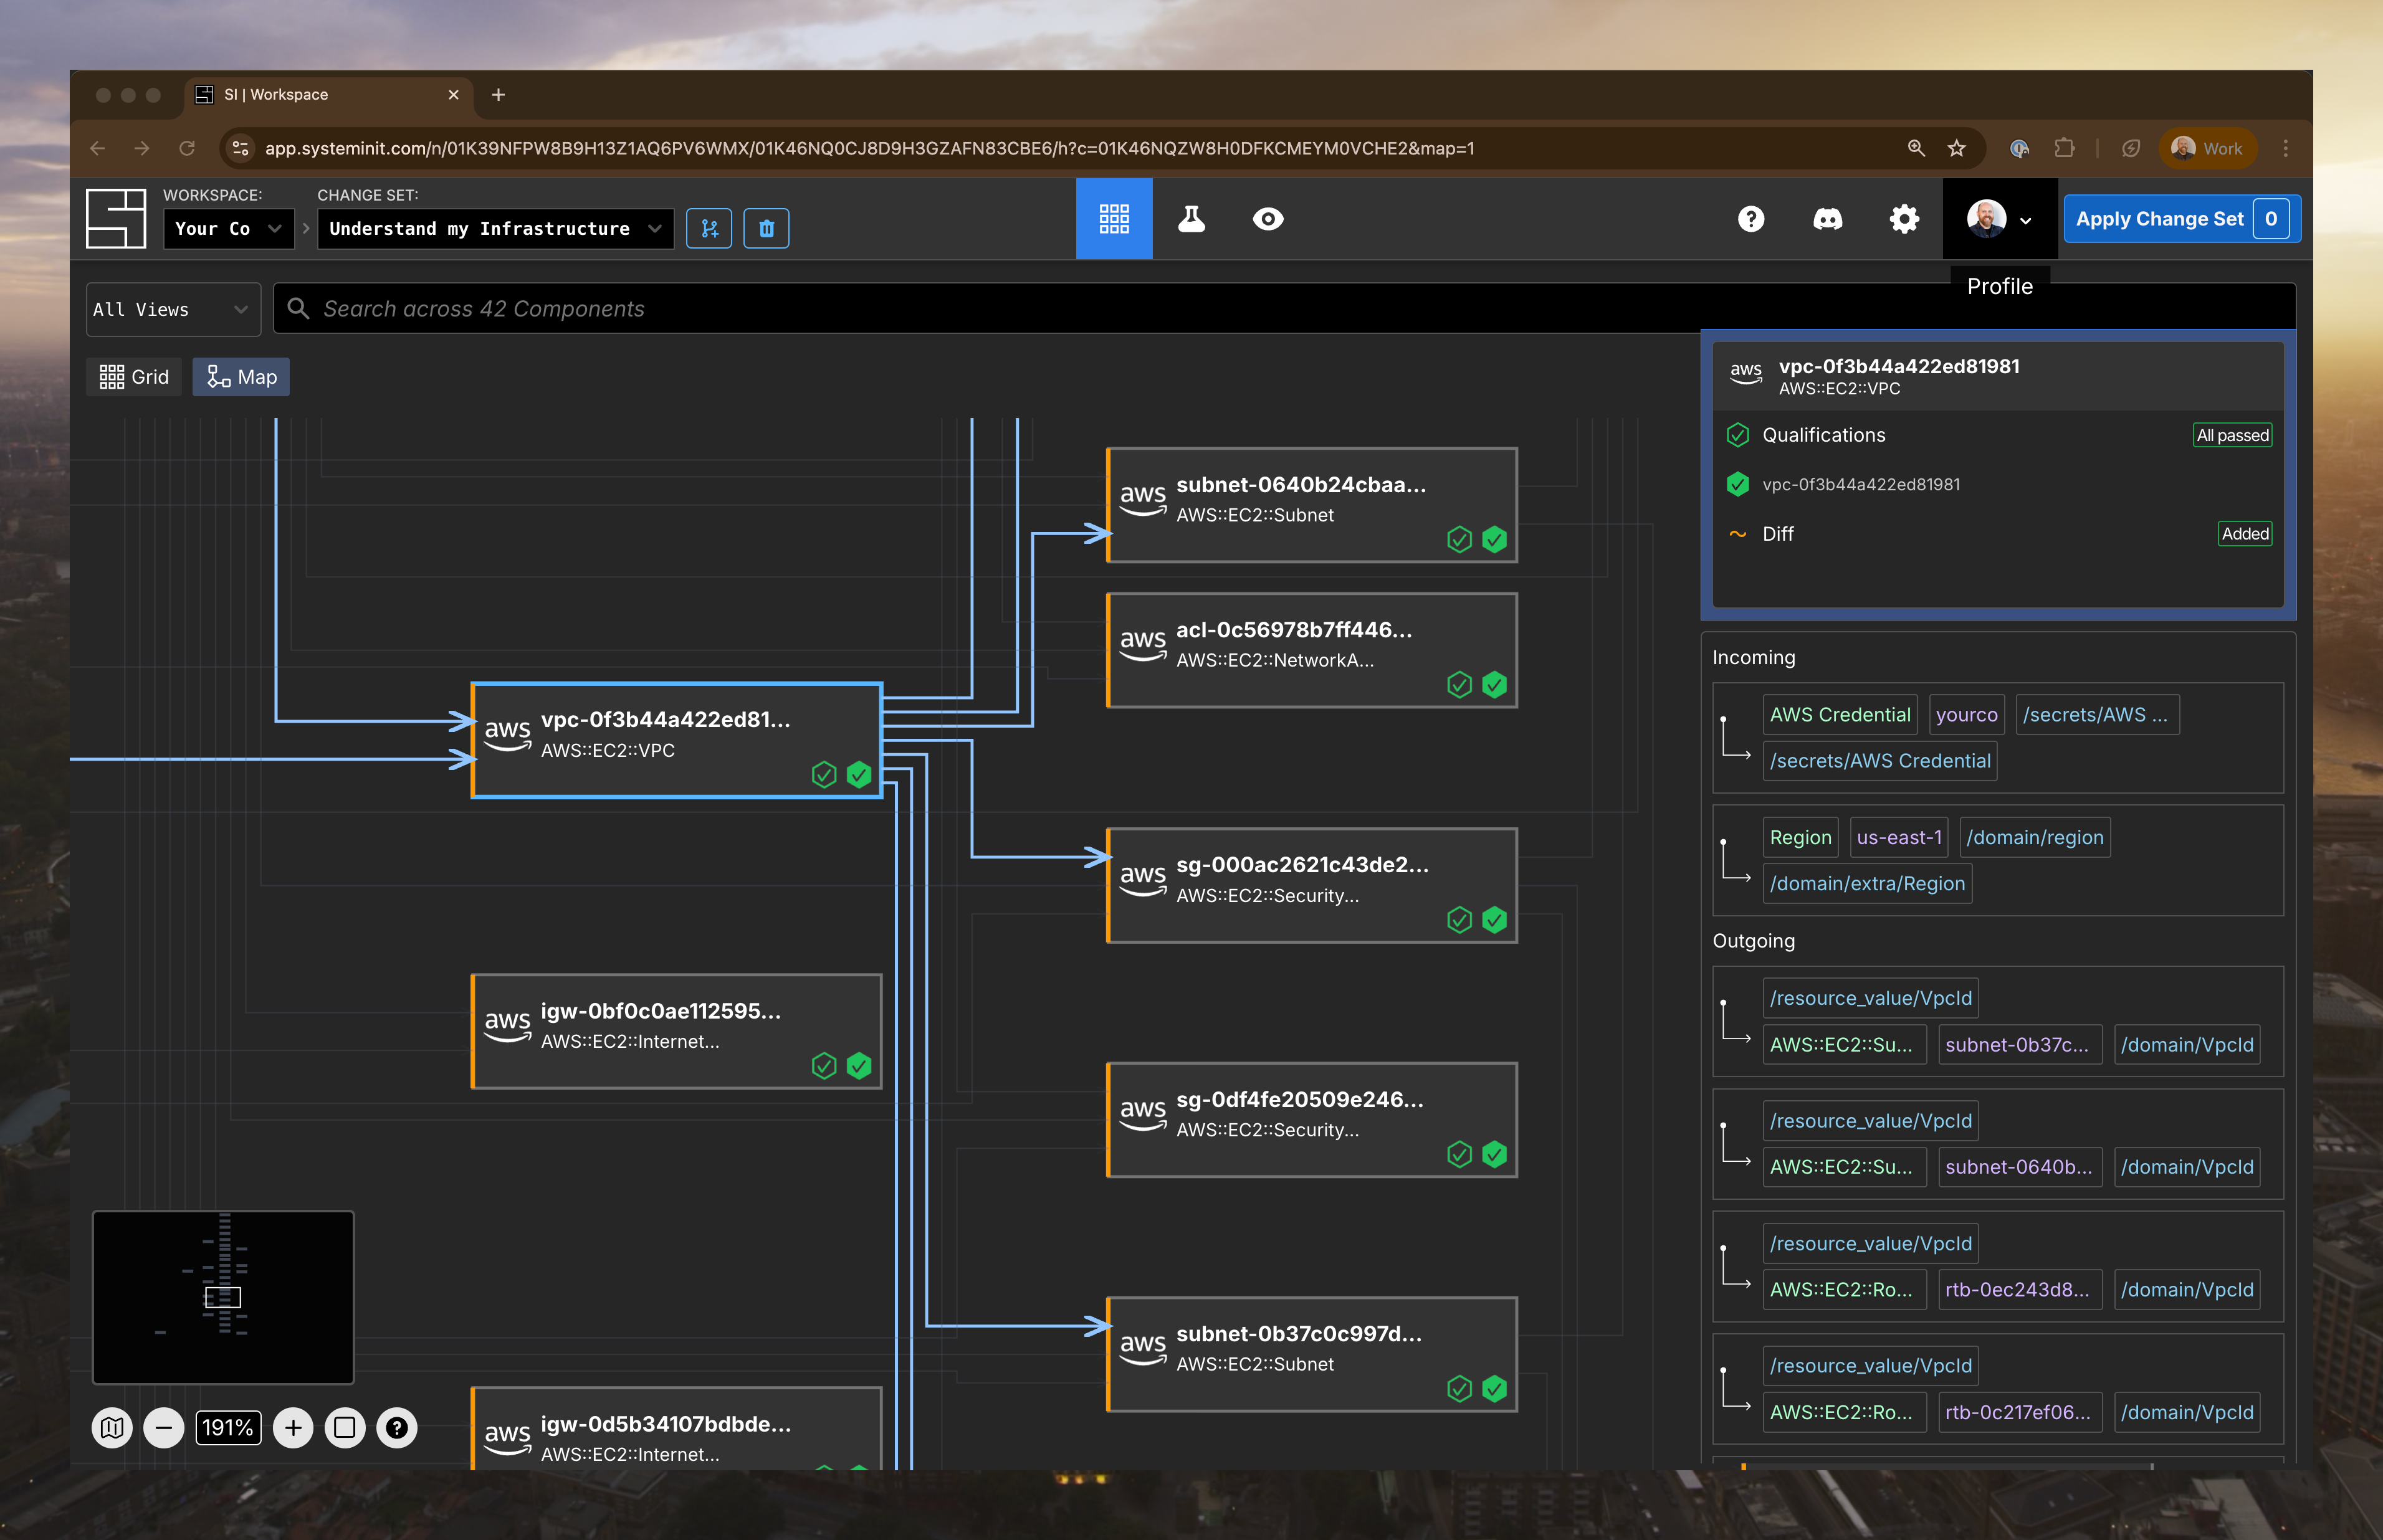The height and width of the screenshot is (1540, 2383).
Task: Click the zoom out minus button
Action: click(x=164, y=1427)
